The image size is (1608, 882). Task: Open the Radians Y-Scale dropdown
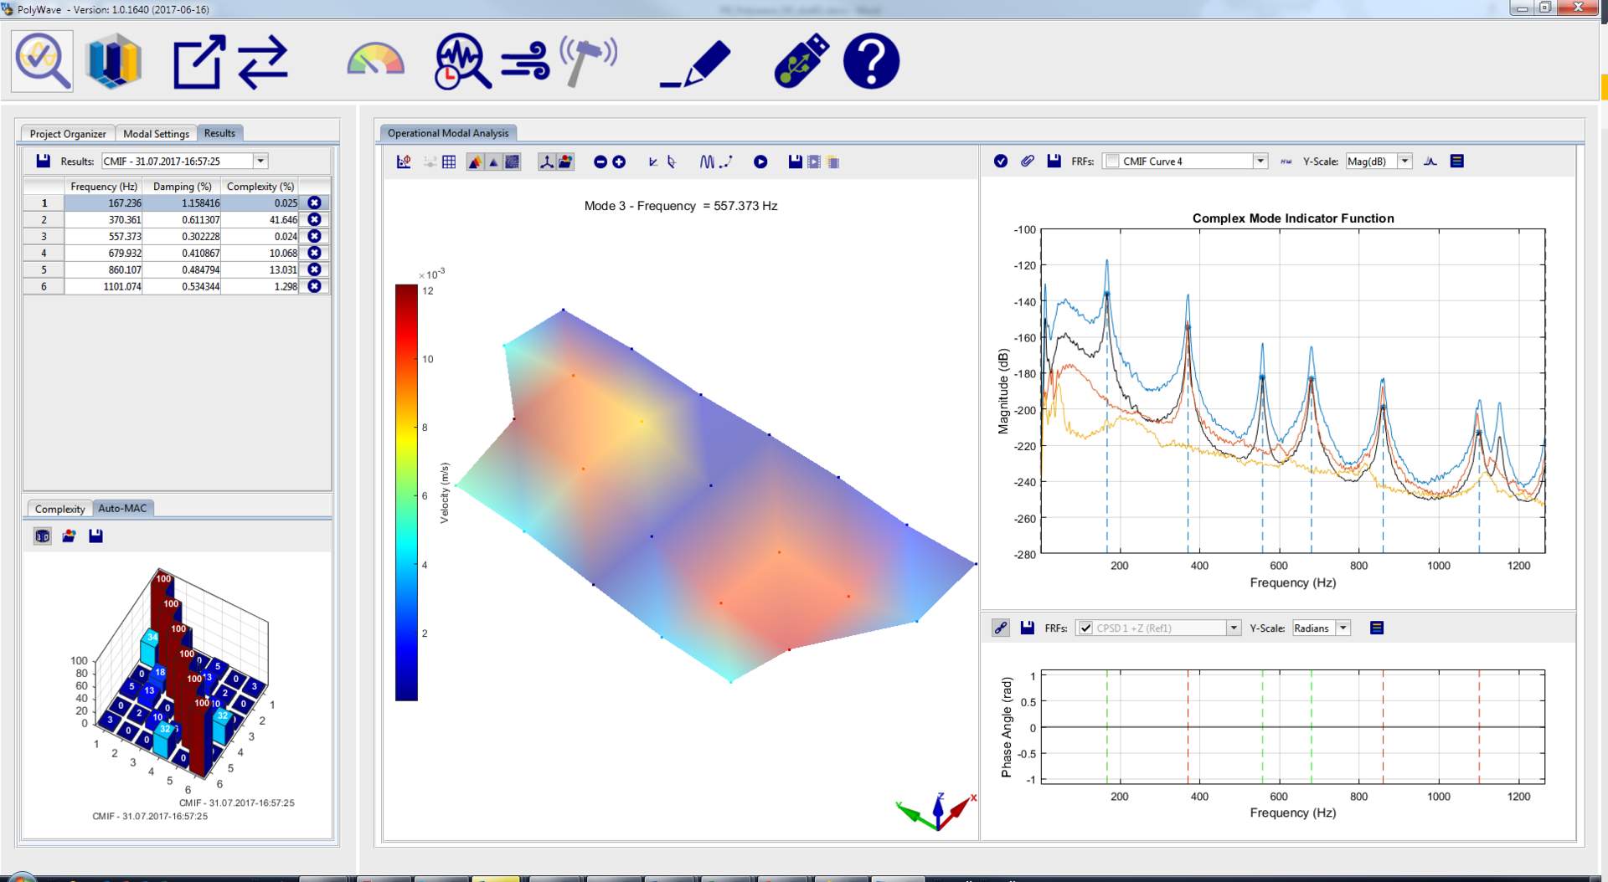(x=1343, y=628)
